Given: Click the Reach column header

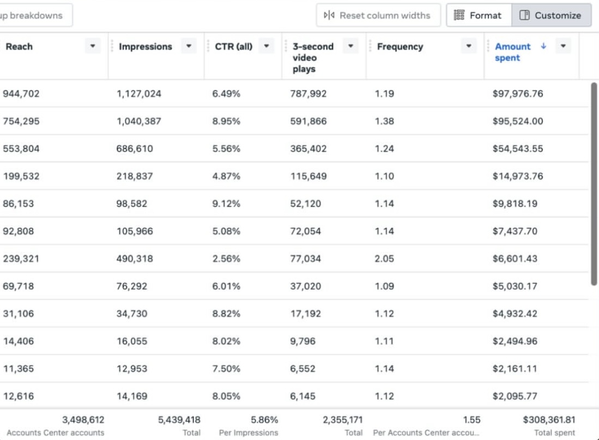Looking at the screenshot, I should click(x=19, y=46).
